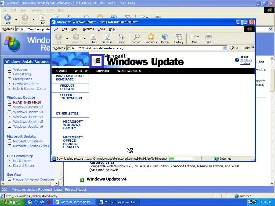Open SUPPORT INFORMATION link
The image size is (275, 206).
click(x=71, y=97)
